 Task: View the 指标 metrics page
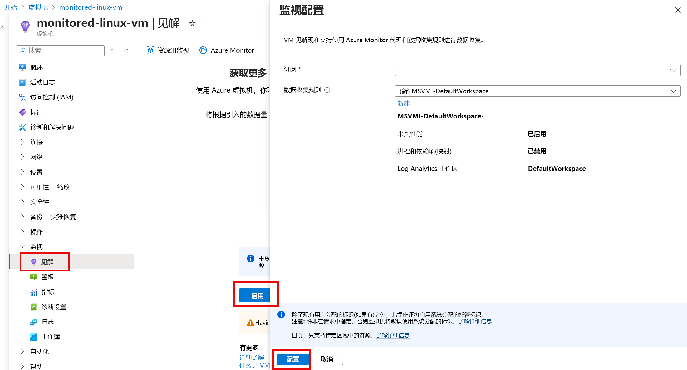[x=47, y=291]
